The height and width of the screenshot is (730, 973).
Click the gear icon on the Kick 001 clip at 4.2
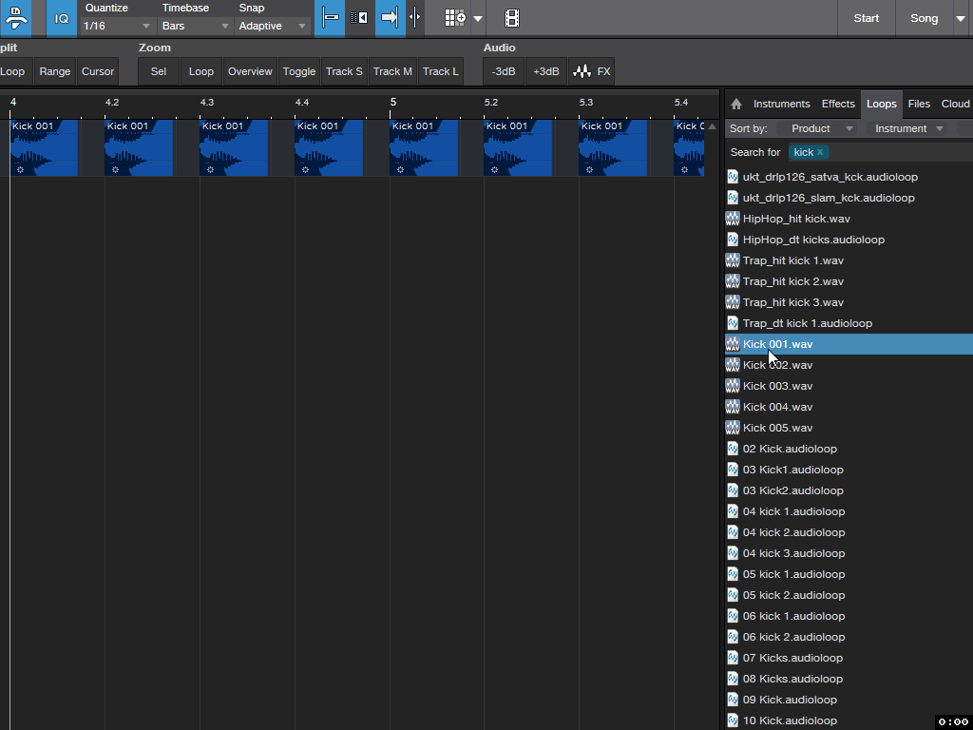[115, 169]
